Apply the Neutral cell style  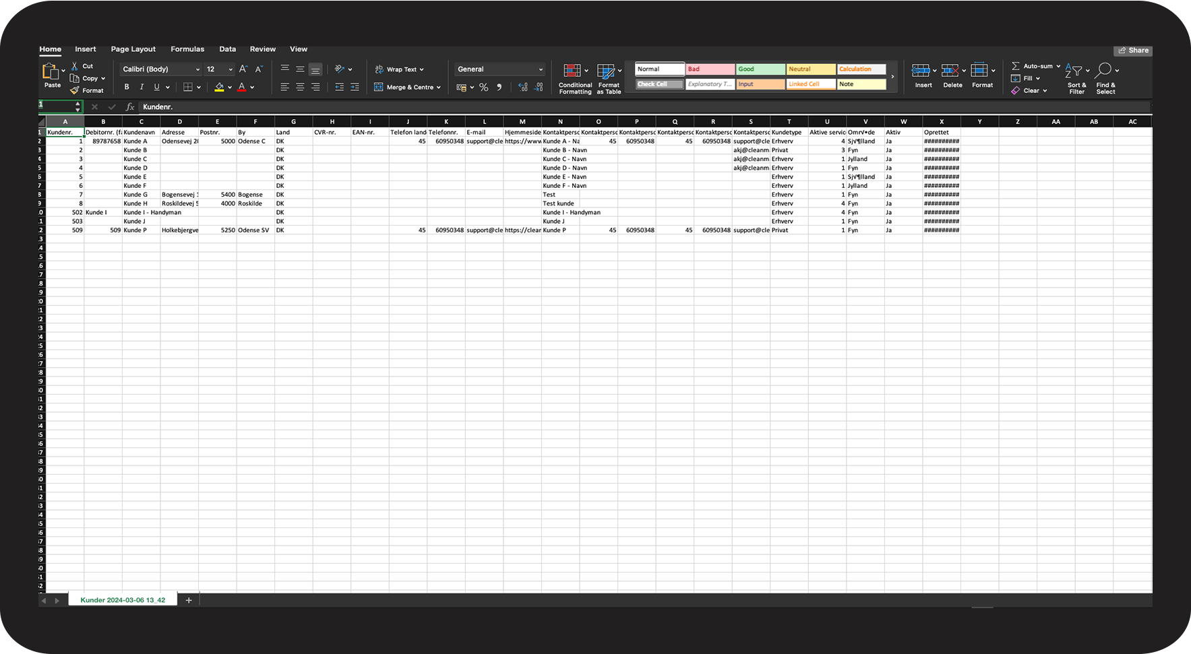click(811, 69)
